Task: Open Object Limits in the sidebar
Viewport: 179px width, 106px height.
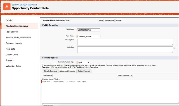Action: click(12, 55)
